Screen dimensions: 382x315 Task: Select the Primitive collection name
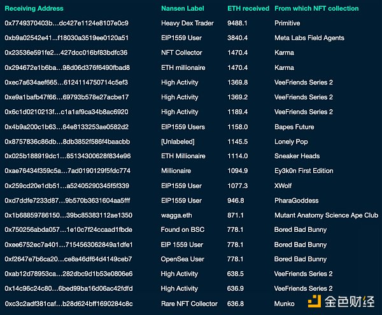pos(287,23)
